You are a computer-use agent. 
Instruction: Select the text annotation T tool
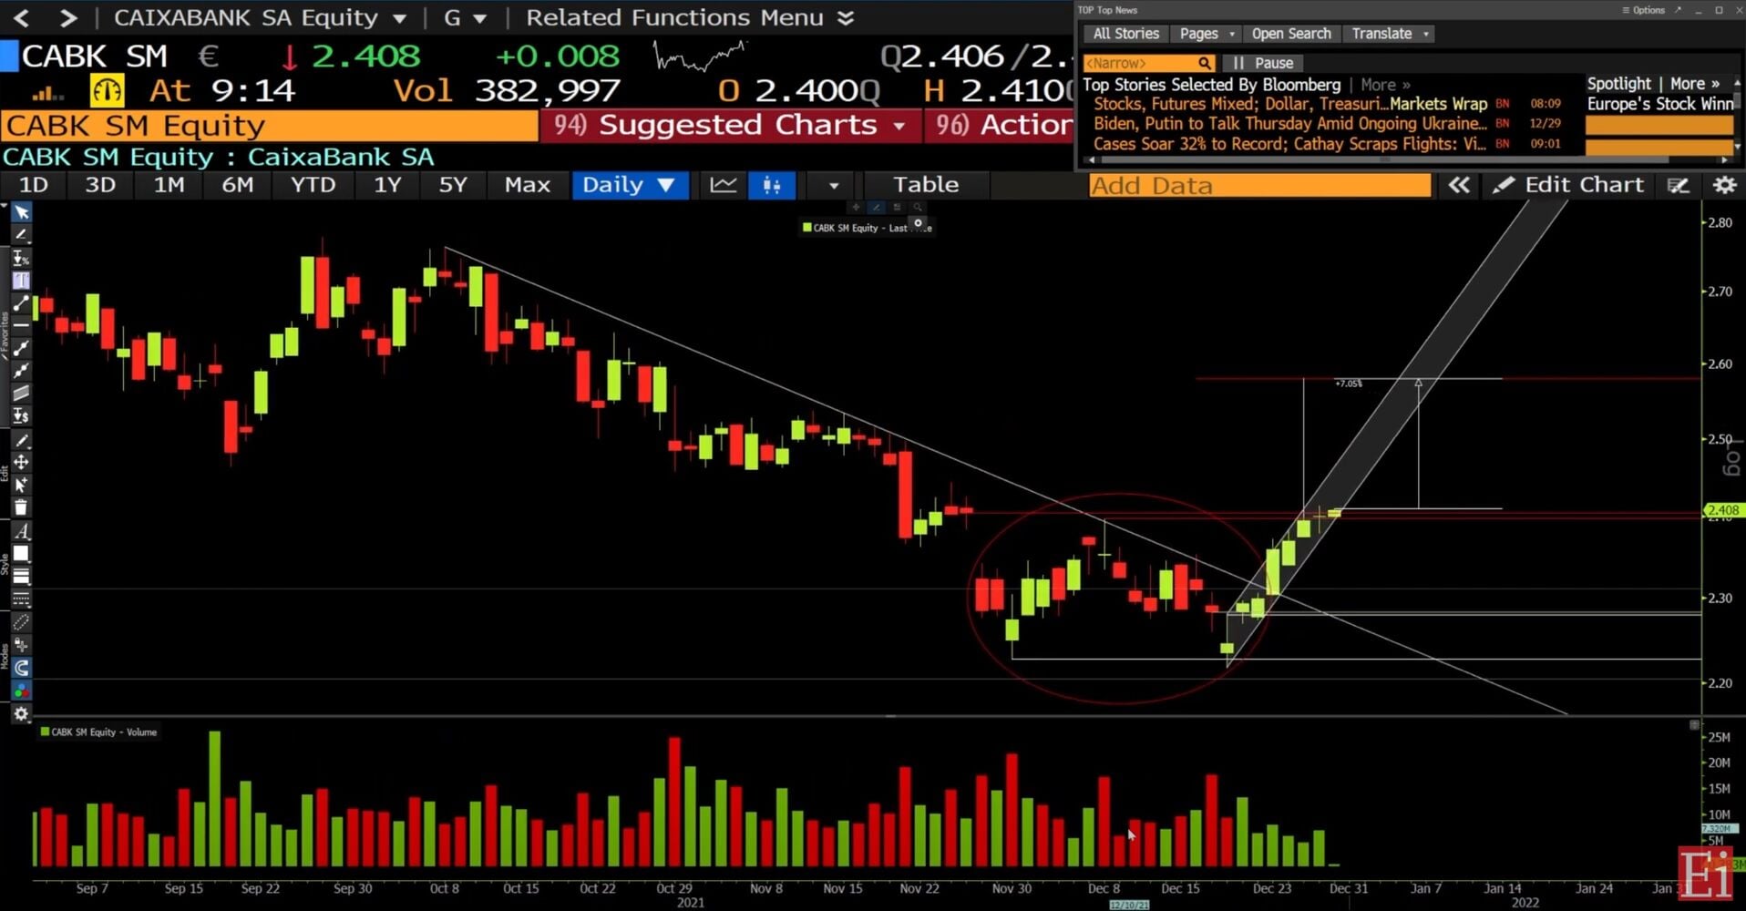[21, 281]
